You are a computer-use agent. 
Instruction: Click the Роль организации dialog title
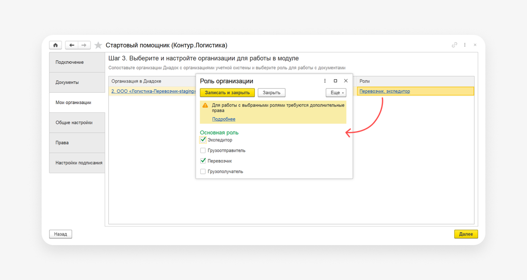pyautogui.click(x=226, y=81)
